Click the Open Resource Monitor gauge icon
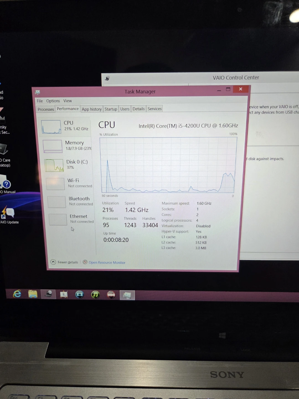 (x=85, y=262)
